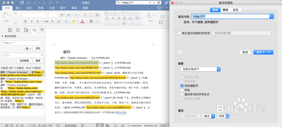Image resolution: width=282 pixels, height=127 pixels.
Task: Toggle Italic formatting
Action: 32,21
